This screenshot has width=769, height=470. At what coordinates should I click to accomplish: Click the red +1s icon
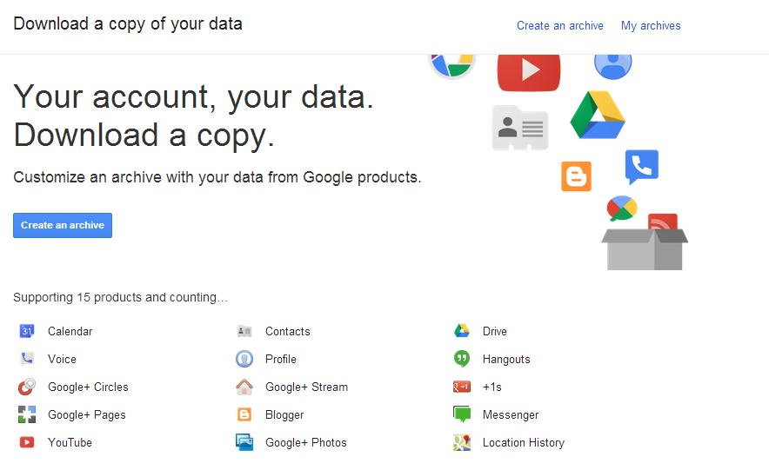coord(462,387)
